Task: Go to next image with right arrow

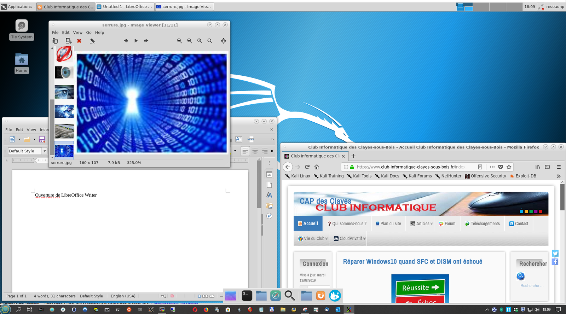Action: (146, 41)
